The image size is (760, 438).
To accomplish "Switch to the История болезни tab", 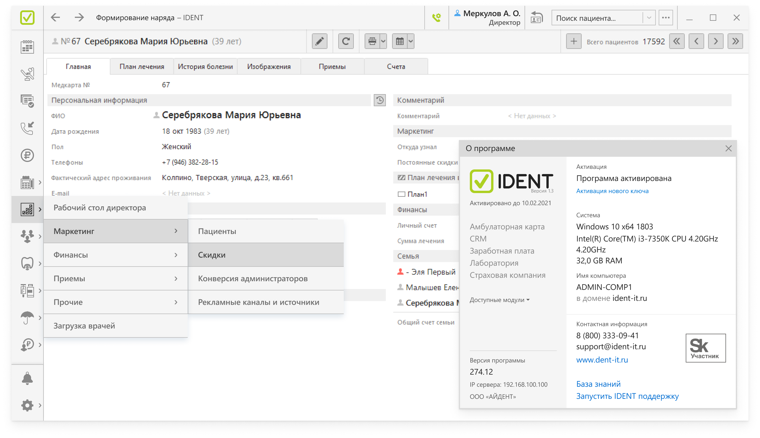I will tap(205, 67).
